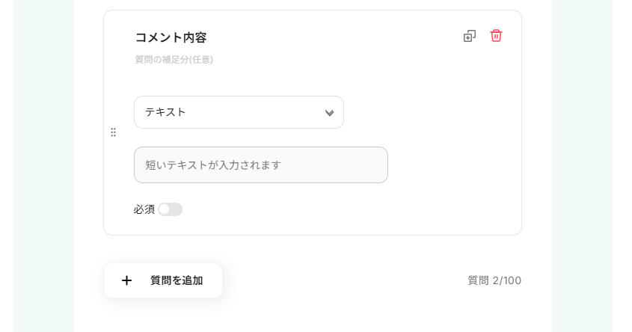Toggle the 必須 switch on
632x332 pixels.
click(170, 209)
